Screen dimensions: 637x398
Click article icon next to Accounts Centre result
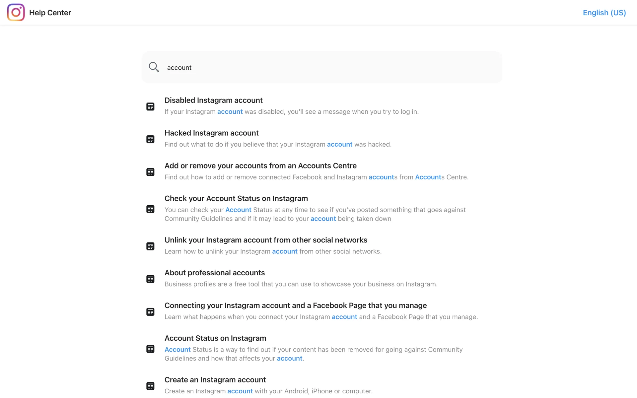(150, 172)
